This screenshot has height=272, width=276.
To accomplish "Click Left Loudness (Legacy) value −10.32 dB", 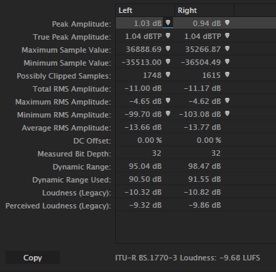I will point(143,192).
